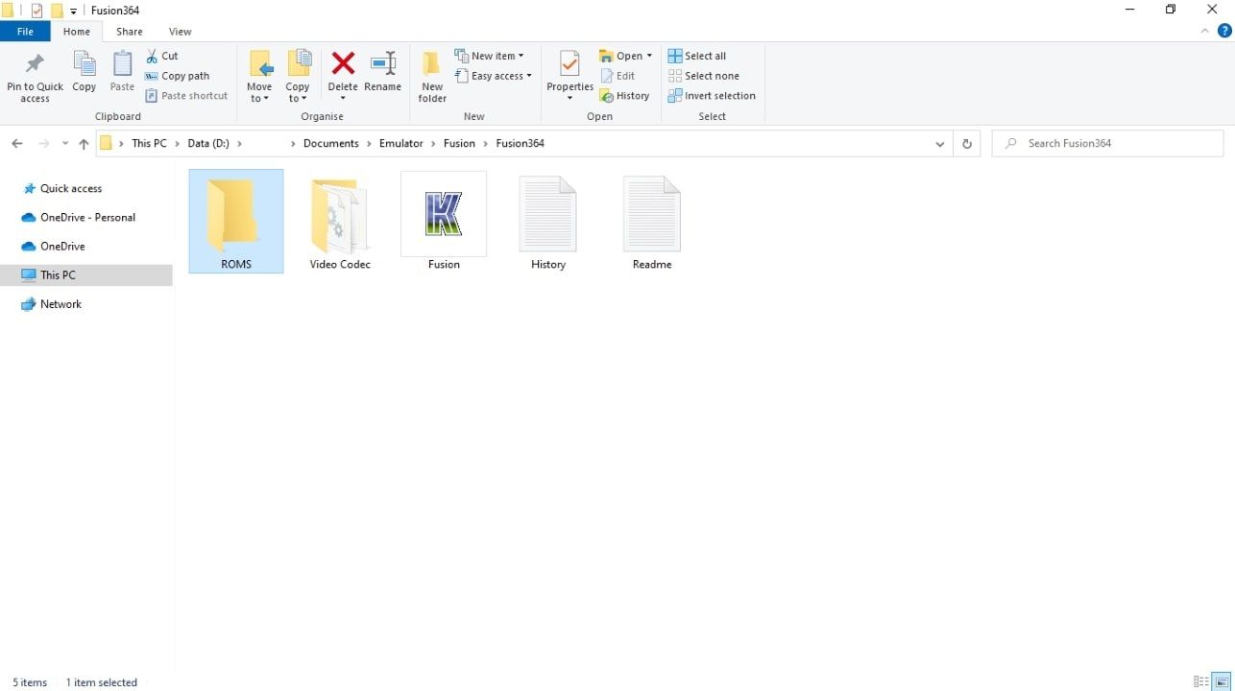Click Fusion364 at the end of the address bar
Viewport: 1235px width, 691px height.
(x=521, y=144)
